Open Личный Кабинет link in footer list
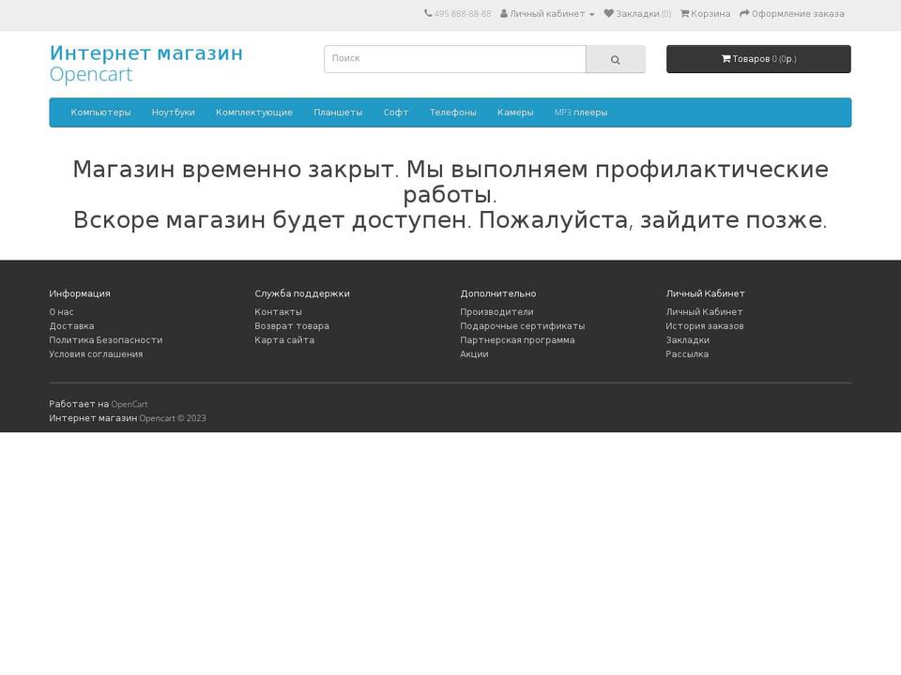 pyautogui.click(x=704, y=311)
